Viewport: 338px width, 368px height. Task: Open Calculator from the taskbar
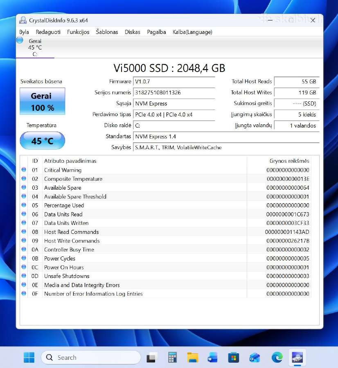(x=172, y=358)
